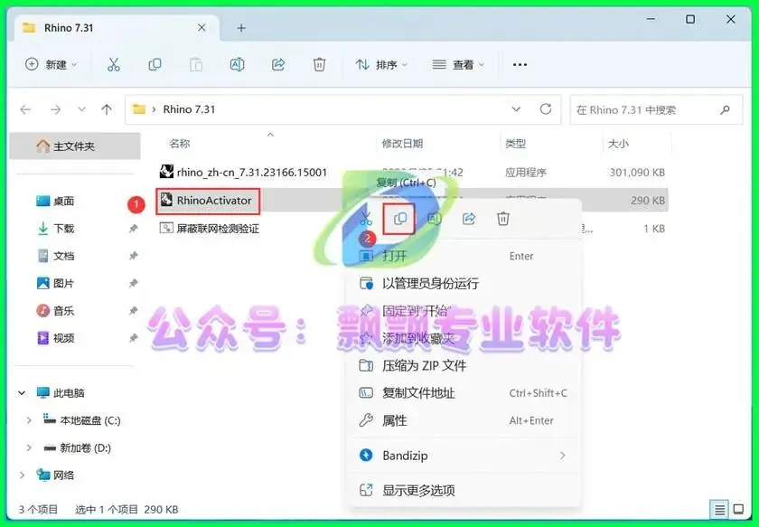Open the See more ellipsis menu
The width and height of the screenshot is (759, 527).
click(520, 64)
